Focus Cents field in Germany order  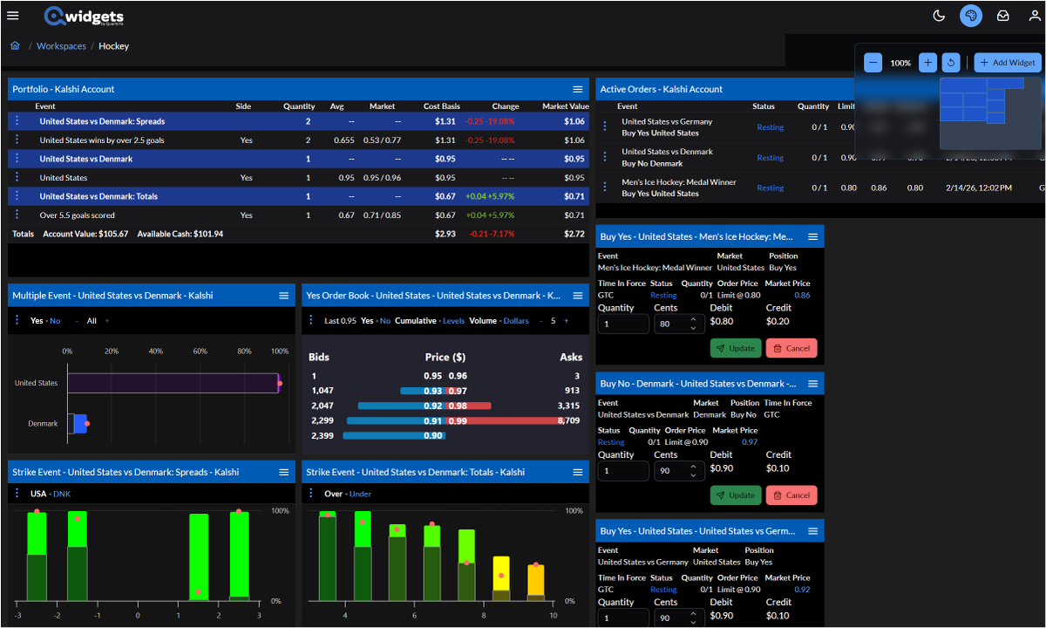pyautogui.click(x=678, y=618)
